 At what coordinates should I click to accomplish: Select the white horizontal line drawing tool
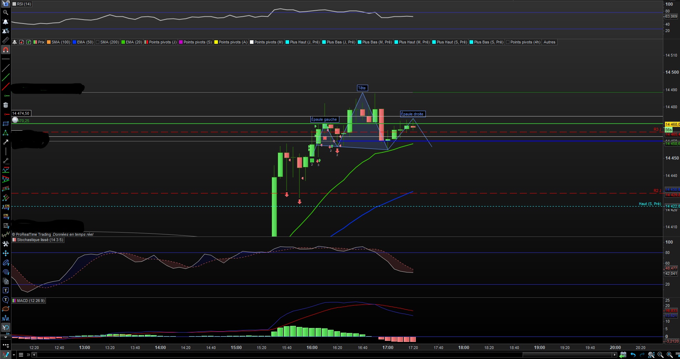(5, 59)
